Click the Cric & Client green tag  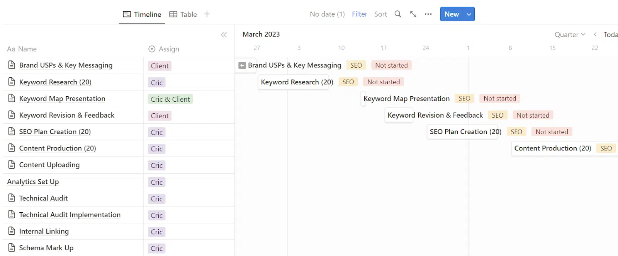[170, 99]
